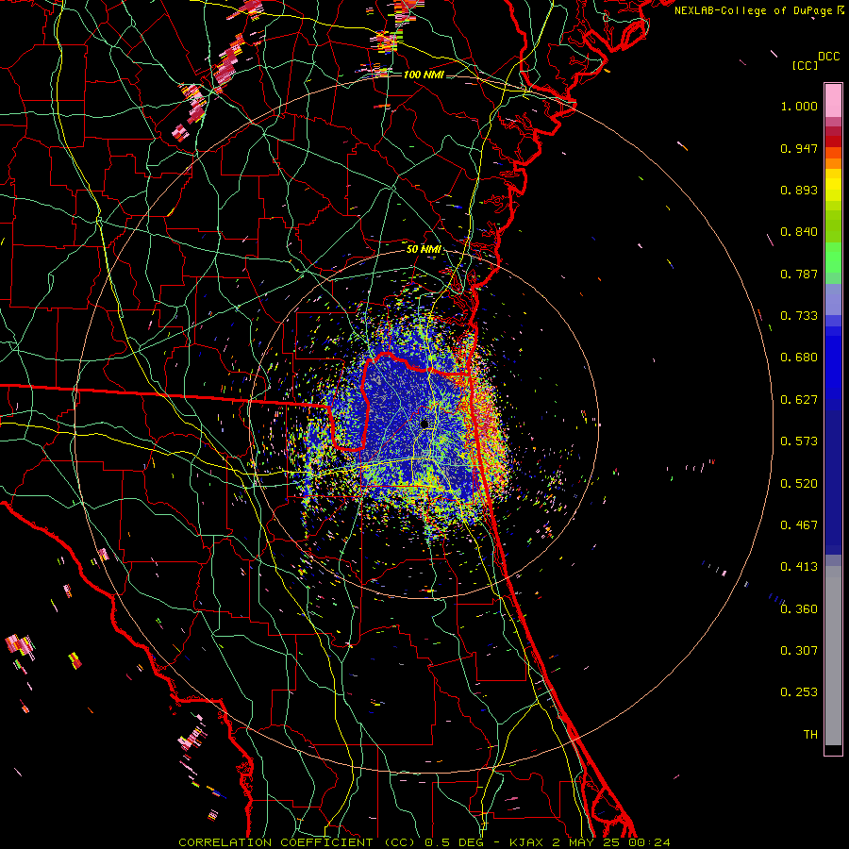Screen dimensions: 849x849
Task: Pick the orange swatch on the color bar
Action: click(833, 163)
